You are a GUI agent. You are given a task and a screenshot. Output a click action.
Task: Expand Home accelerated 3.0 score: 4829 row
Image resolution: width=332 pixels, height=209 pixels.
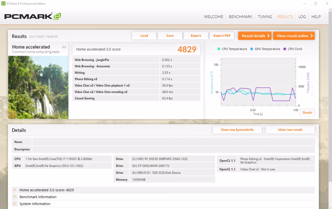[x=15, y=190]
